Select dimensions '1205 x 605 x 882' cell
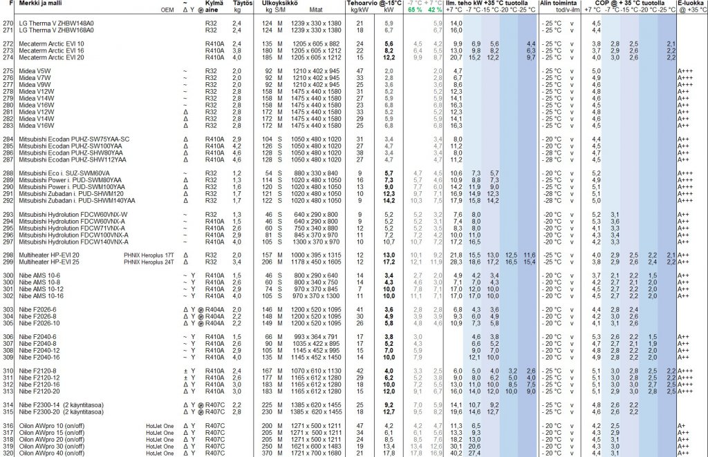Screen dimensions: 708x457 coord(316,44)
